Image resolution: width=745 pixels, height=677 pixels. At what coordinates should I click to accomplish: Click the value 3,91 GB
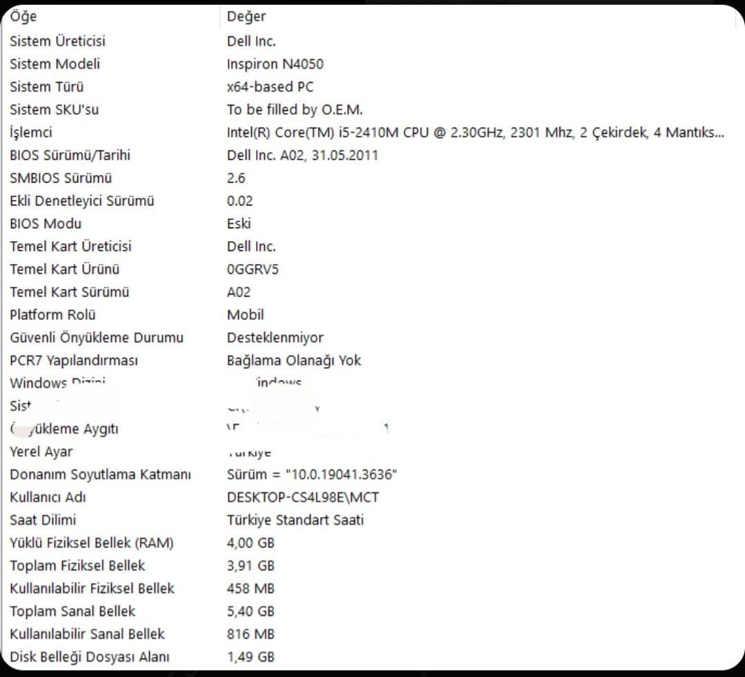(x=250, y=565)
